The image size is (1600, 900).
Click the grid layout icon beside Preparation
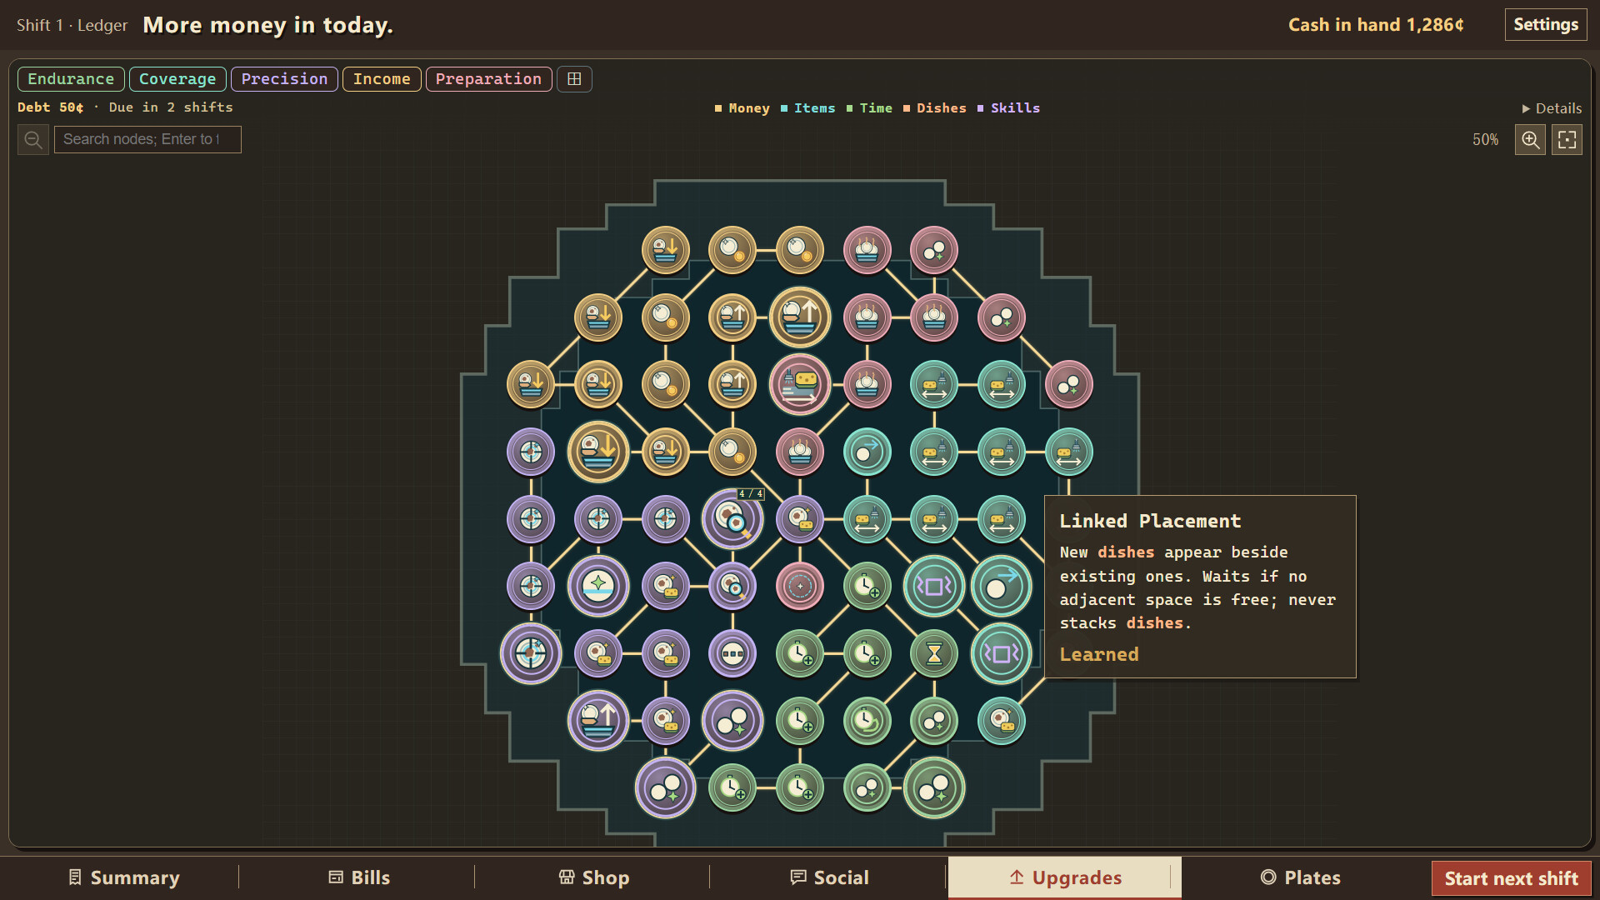pyautogui.click(x=574, y=79)
